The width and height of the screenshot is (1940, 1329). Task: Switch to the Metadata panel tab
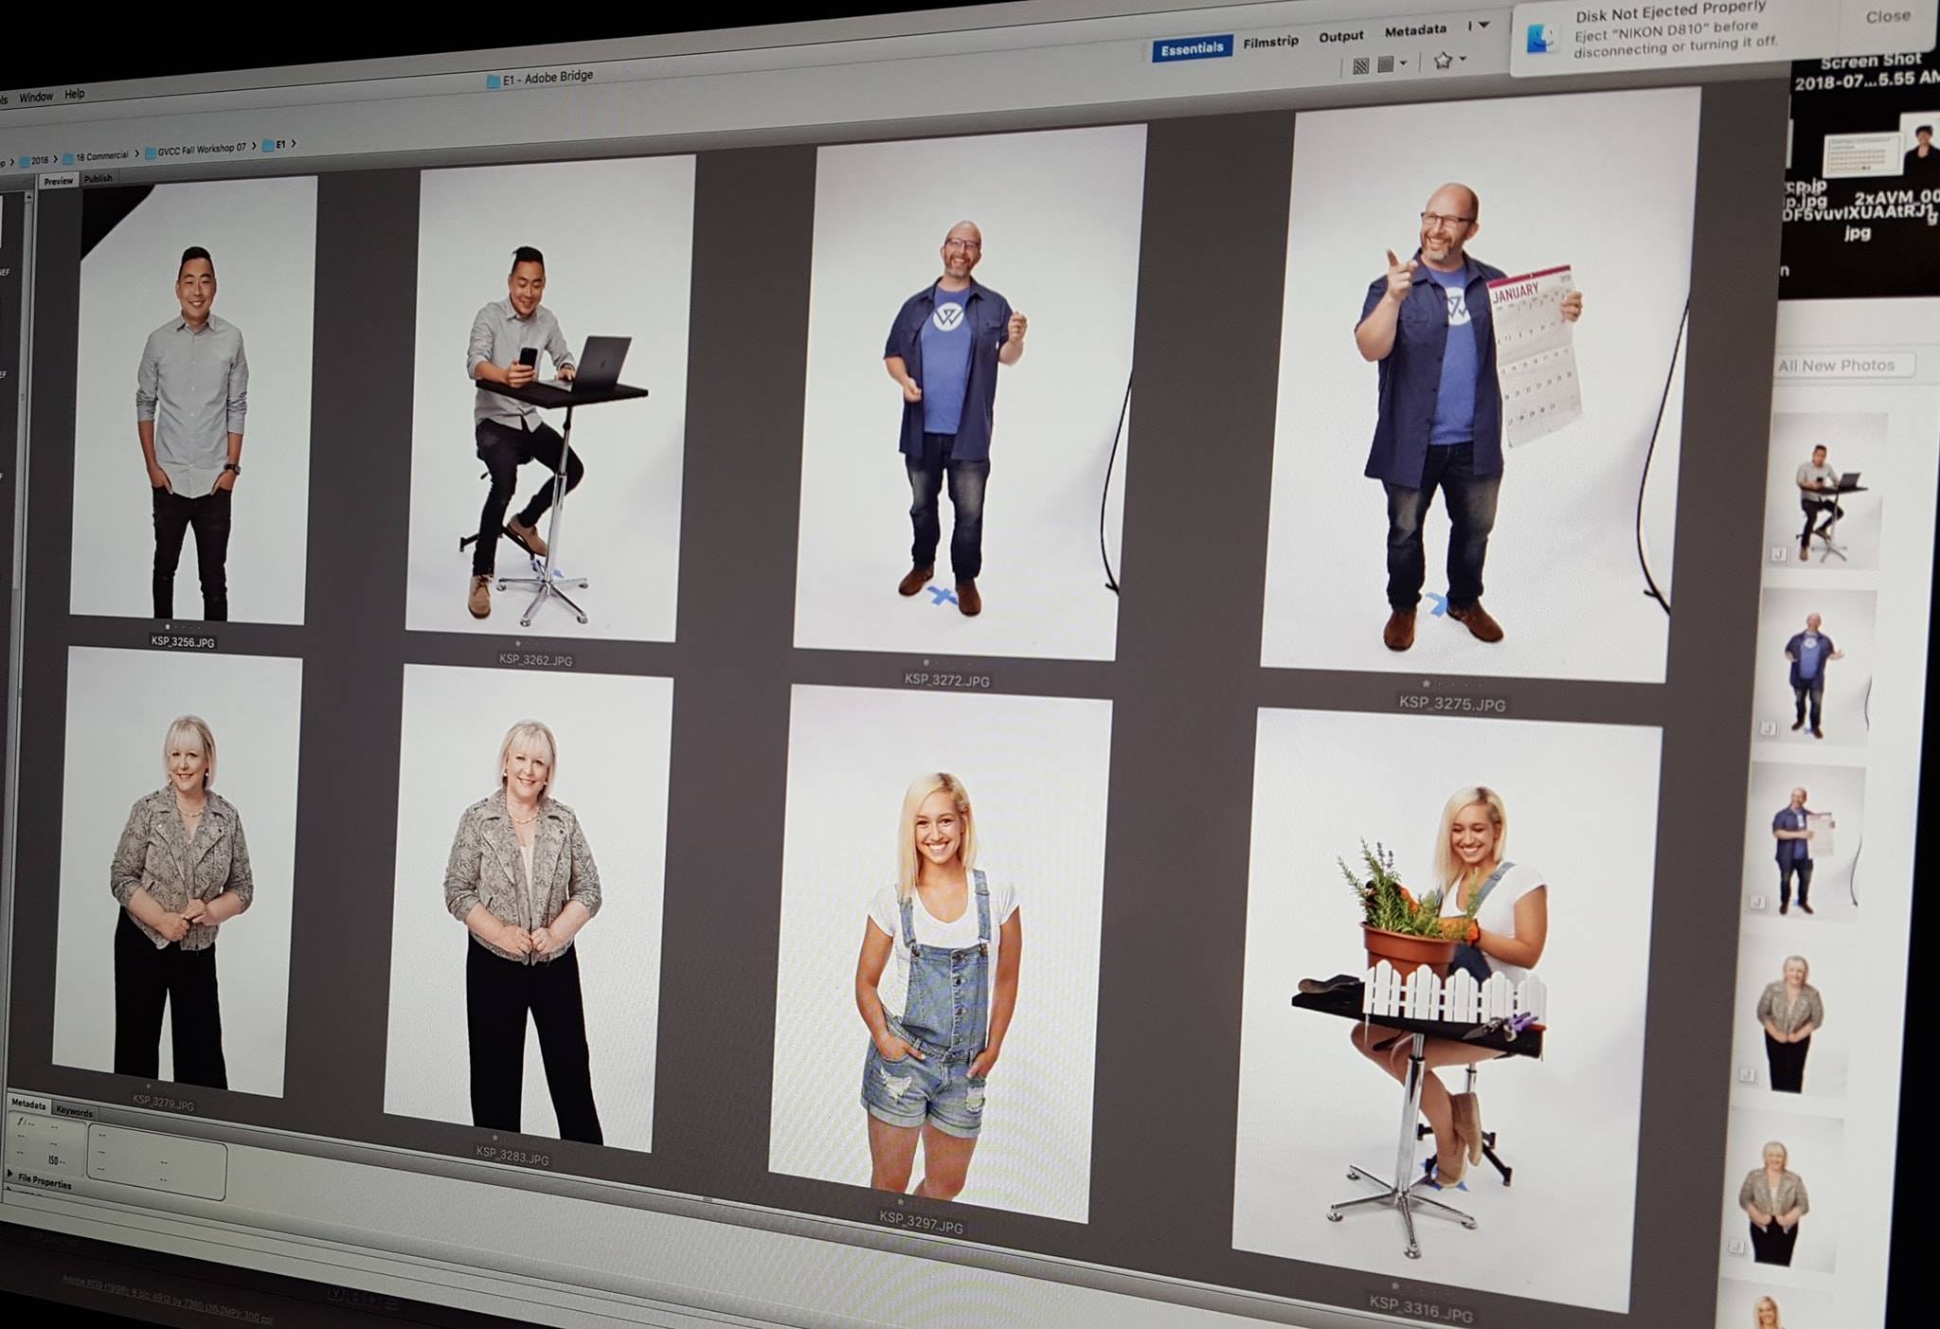(28, 1105)
